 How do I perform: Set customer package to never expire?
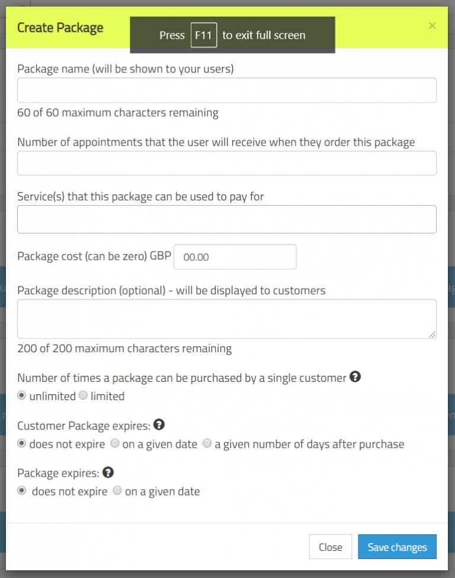click(x=22, y=443)
